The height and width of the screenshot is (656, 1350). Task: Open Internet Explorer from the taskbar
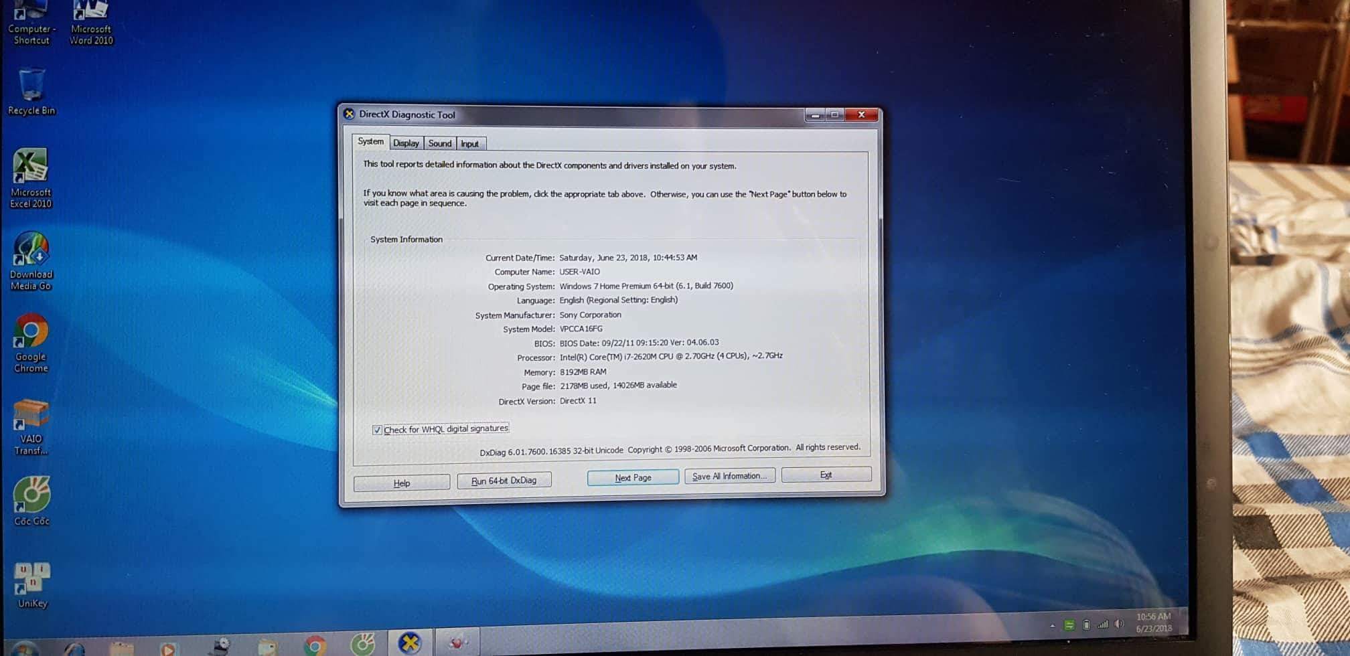(x=74, y=649)
